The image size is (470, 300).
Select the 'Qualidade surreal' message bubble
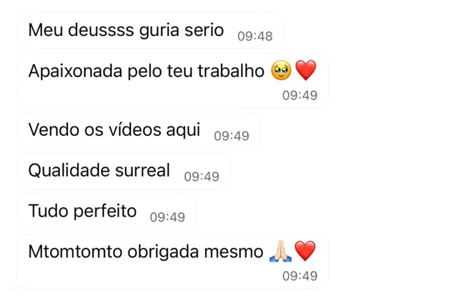coord(124,171)
